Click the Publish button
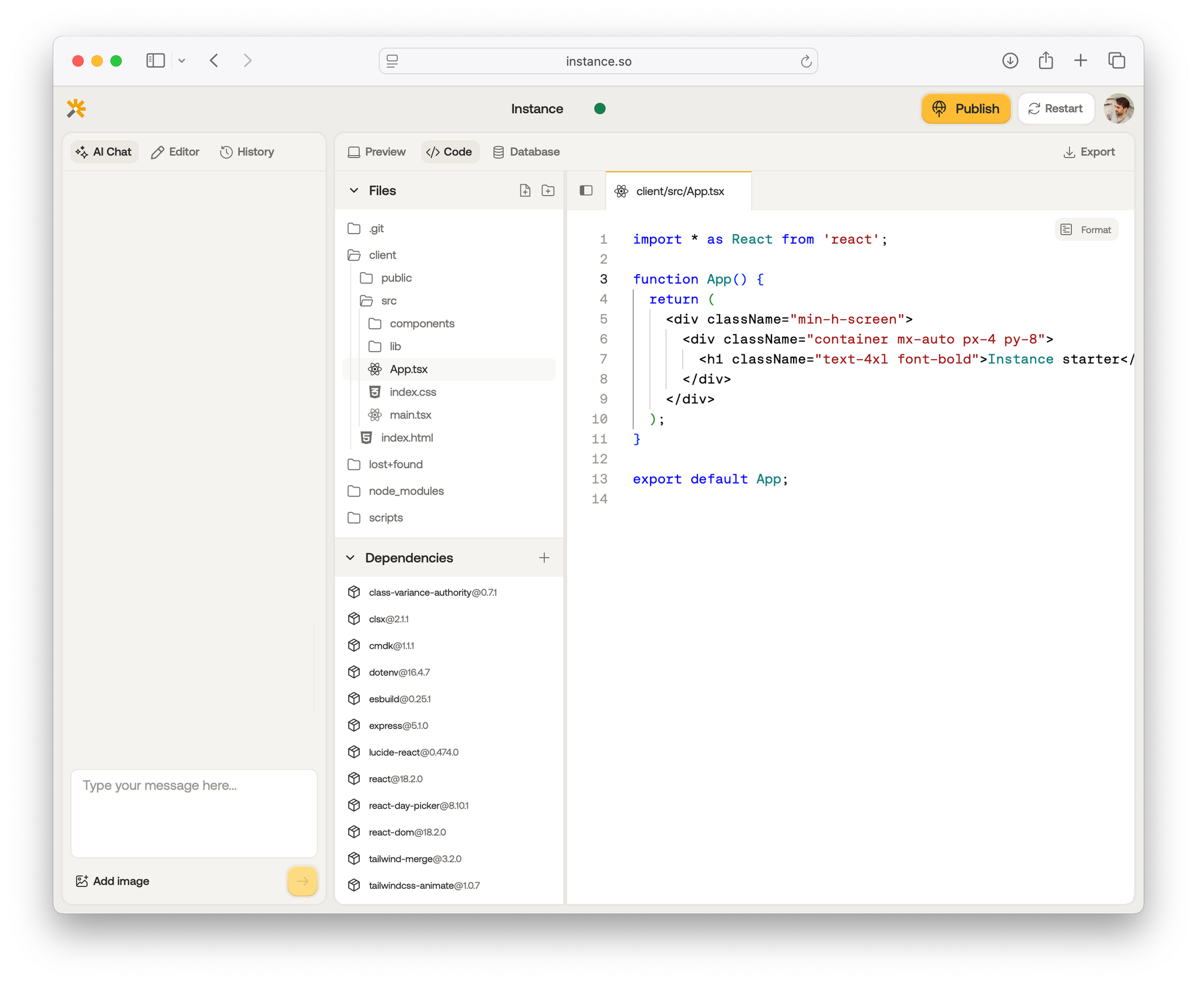The width and height of the screenshot is (1197, 984). [x=965, y=108]
